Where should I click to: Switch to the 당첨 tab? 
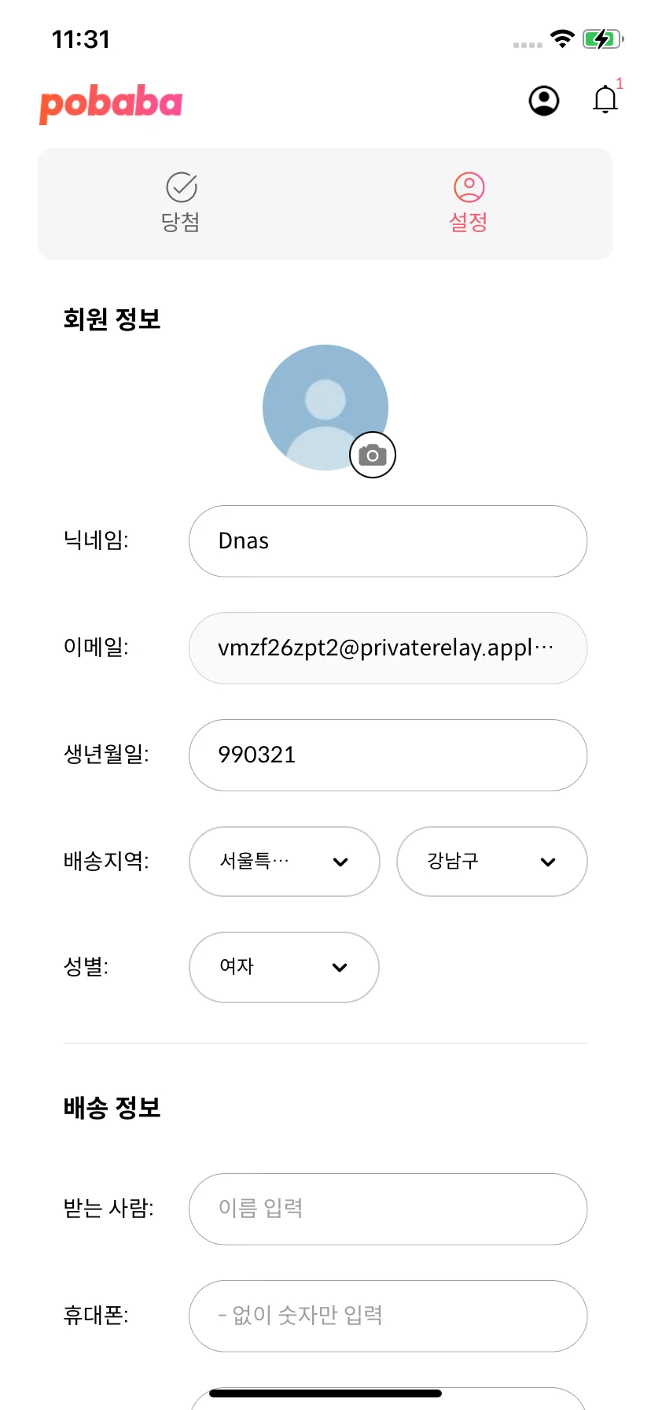[182, 203]
